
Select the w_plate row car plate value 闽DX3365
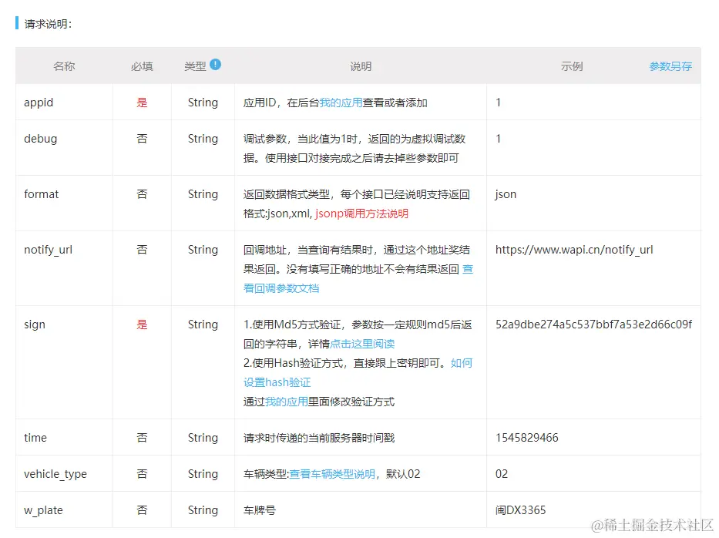(x=522, y=510)
